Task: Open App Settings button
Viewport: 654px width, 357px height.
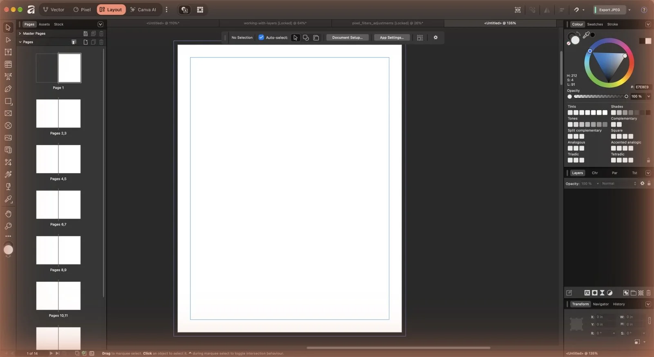Action: click(x=392, y=38)
